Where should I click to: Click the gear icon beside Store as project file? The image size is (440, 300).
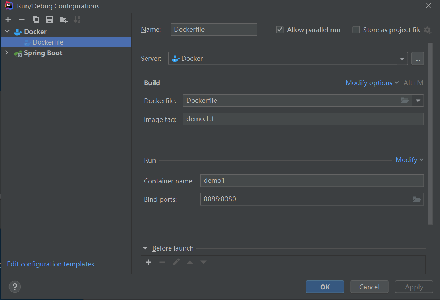point(428,30)
